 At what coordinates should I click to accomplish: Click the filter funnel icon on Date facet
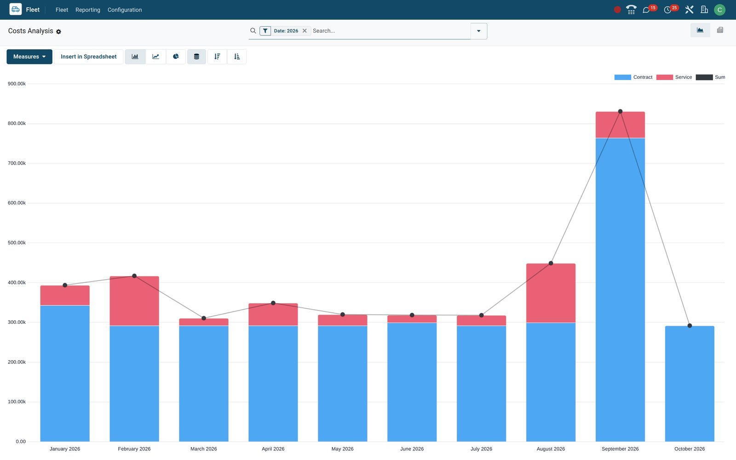point(265,31)
